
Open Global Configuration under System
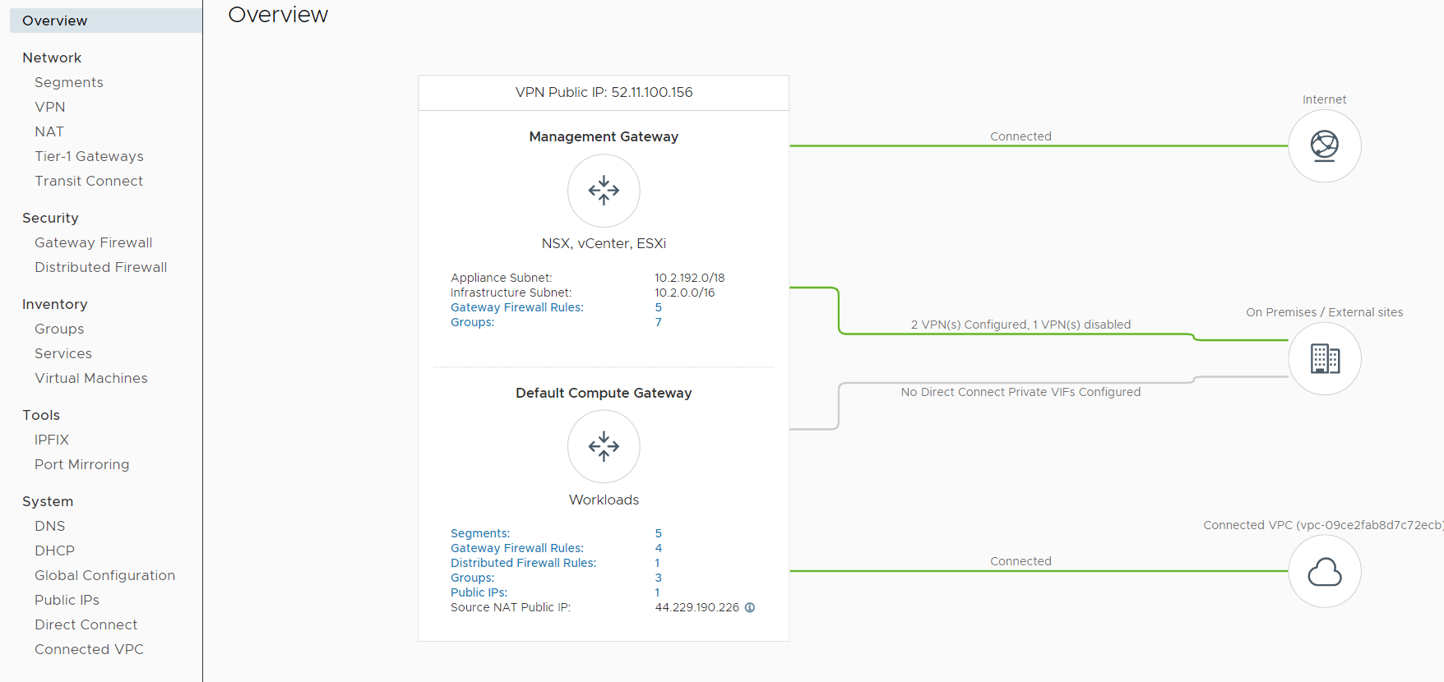(x=104, y=575)
